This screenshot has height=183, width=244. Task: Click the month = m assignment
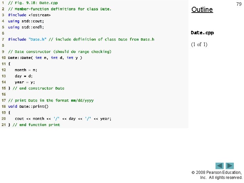[x=26, y=70]
